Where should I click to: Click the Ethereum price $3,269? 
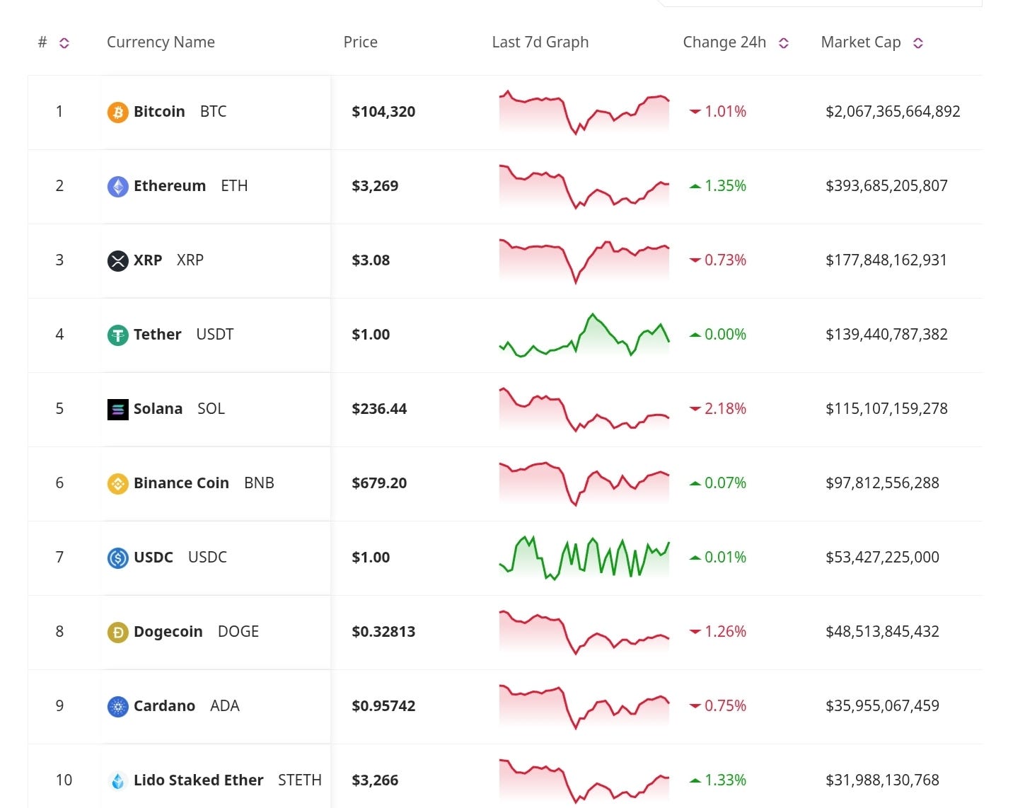(x=375, y=186)
